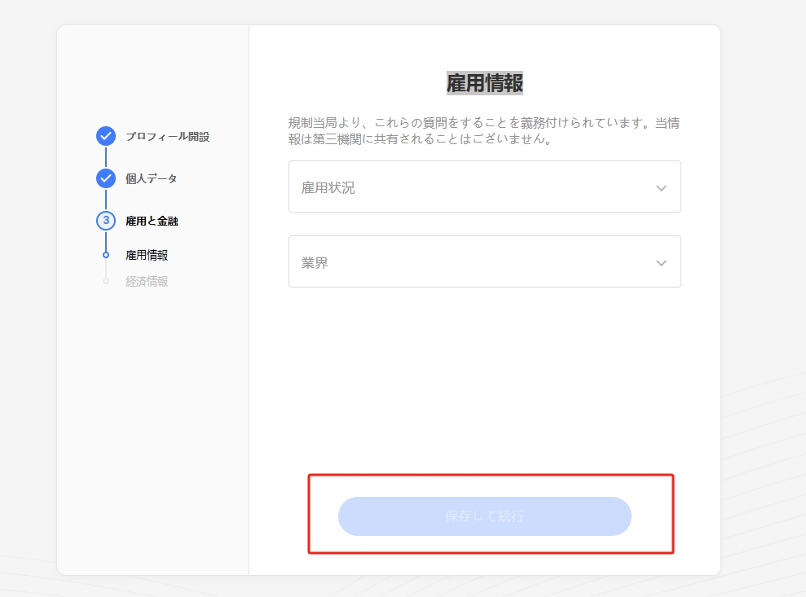
Task: Select the 雇用情報 sub-step in sidebar
Action: click(x=147, y=255)
